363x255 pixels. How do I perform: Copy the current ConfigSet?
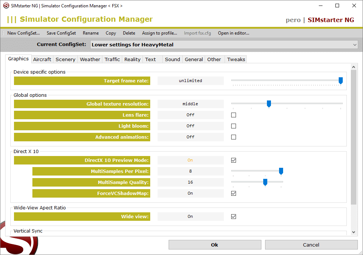[111, 33]
